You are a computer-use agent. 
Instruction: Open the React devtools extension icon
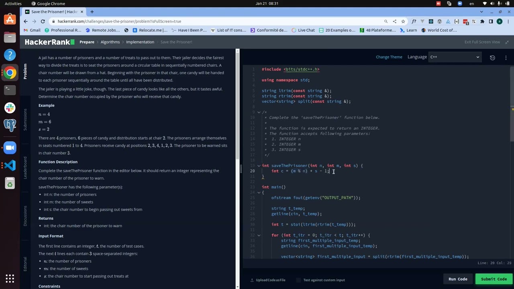(431, 21)
